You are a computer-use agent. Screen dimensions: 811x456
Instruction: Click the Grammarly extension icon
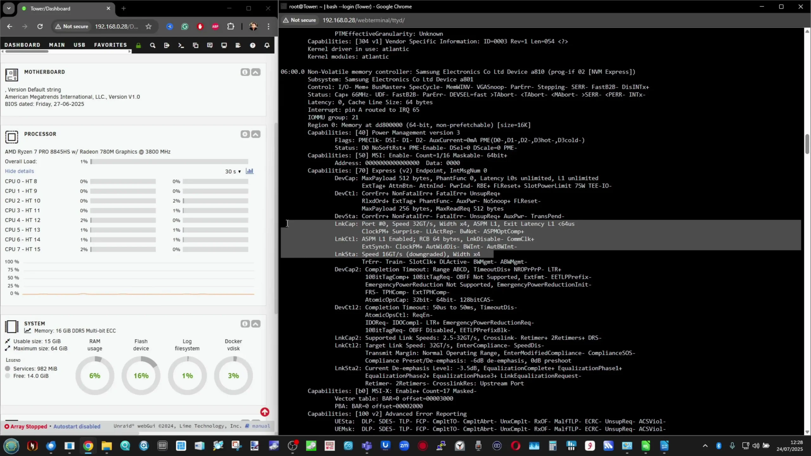point(185,27)
